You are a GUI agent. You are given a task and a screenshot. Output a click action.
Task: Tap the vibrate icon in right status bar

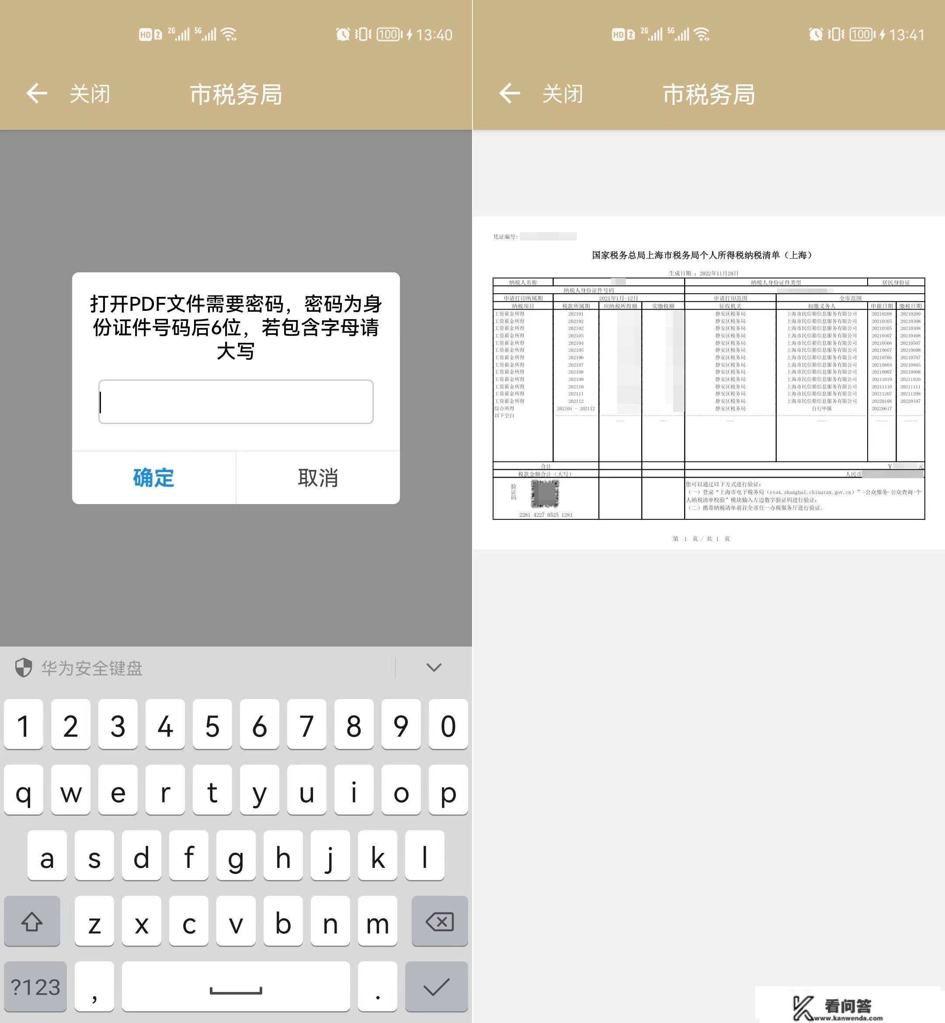pos(837,34)
